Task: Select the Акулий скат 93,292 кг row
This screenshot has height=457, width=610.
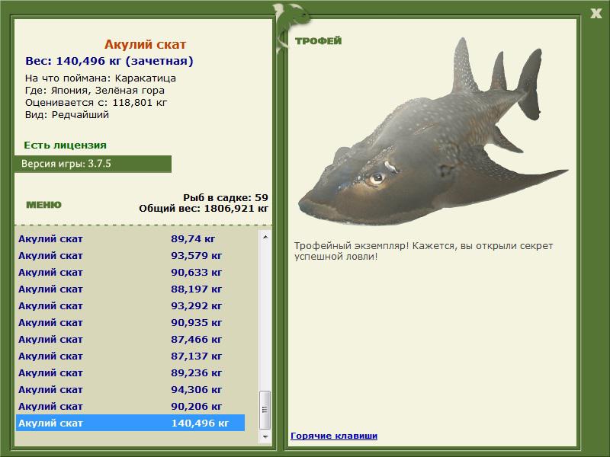Action: 130,306
